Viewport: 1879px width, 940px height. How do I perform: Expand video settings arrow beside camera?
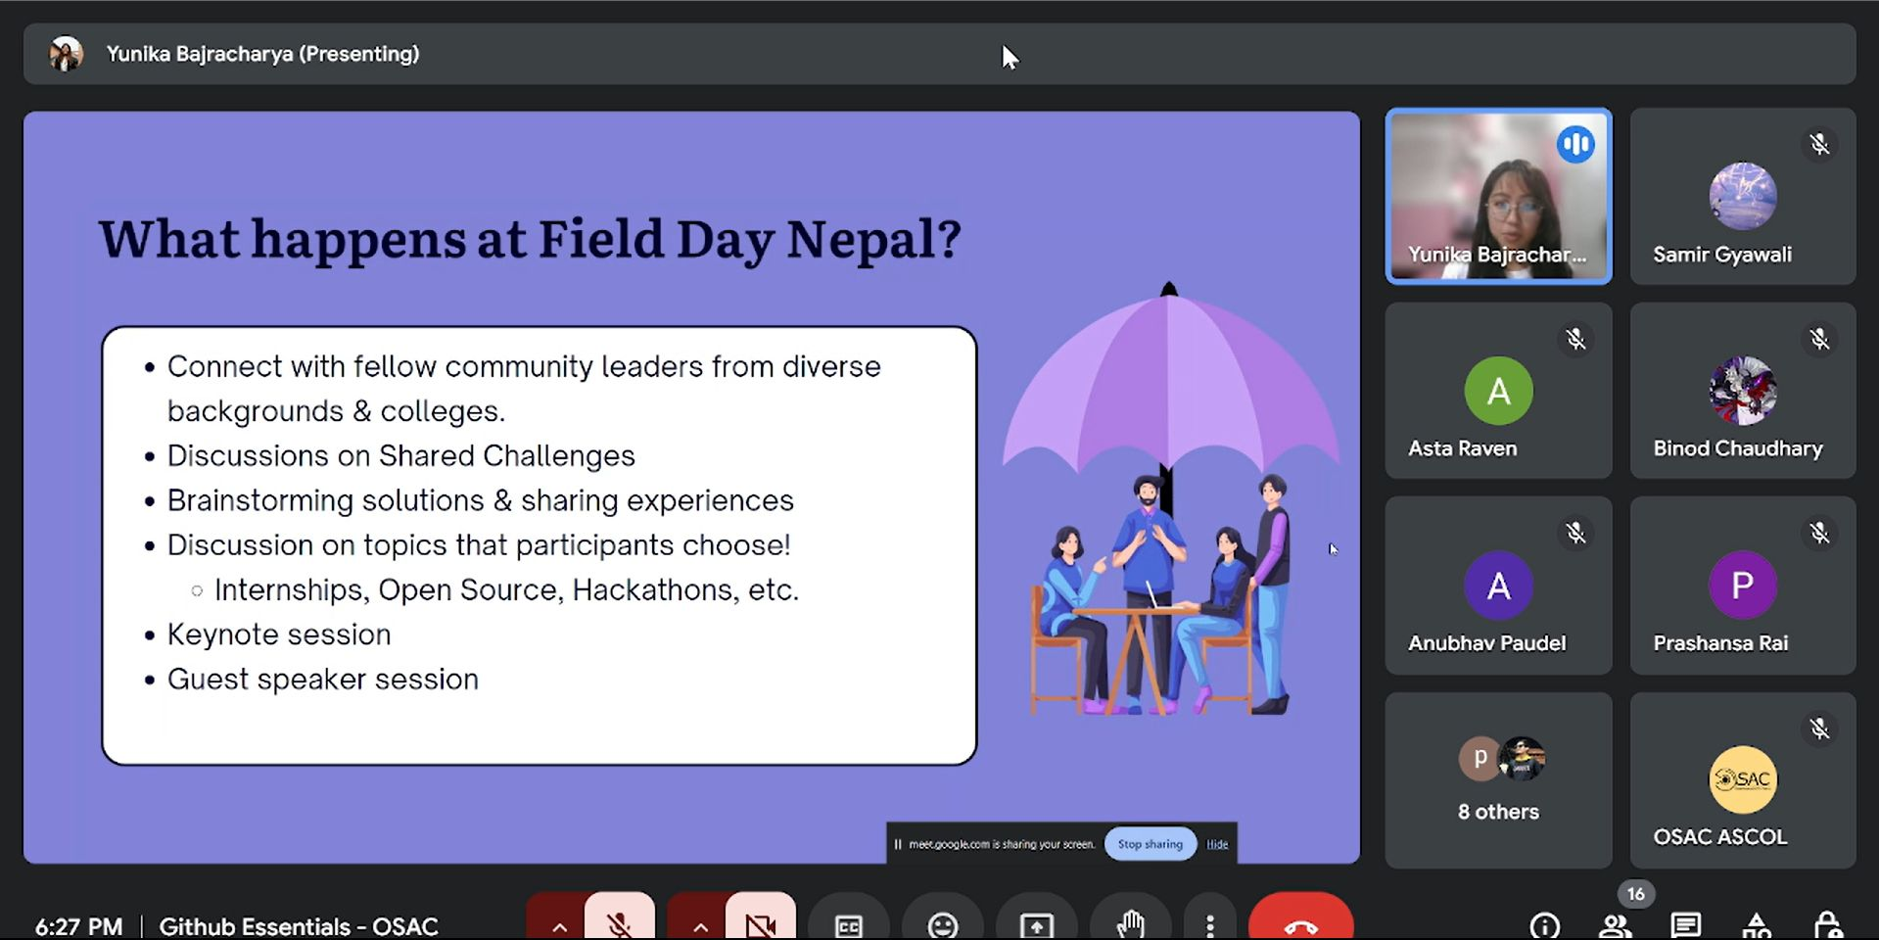tap(700, 925)
